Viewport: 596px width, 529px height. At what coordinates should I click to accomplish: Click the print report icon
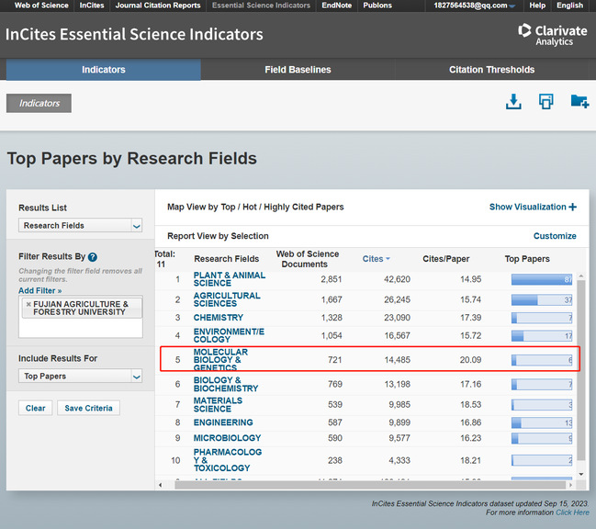tap(546, 102)
